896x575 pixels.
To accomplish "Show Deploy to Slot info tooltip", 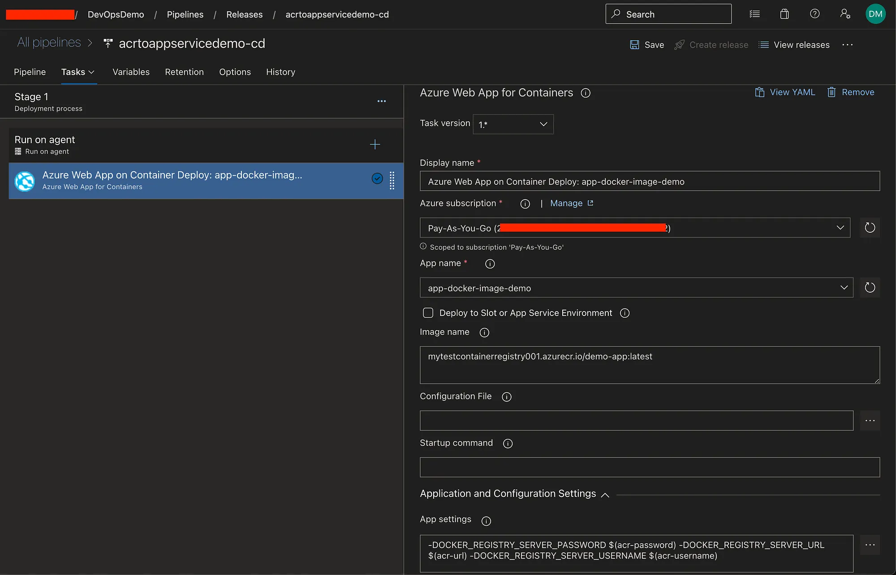I will tap(625, 313).
